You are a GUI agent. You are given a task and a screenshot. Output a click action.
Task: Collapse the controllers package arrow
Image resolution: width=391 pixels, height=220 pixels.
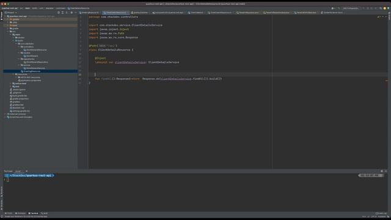pos(19,46)
